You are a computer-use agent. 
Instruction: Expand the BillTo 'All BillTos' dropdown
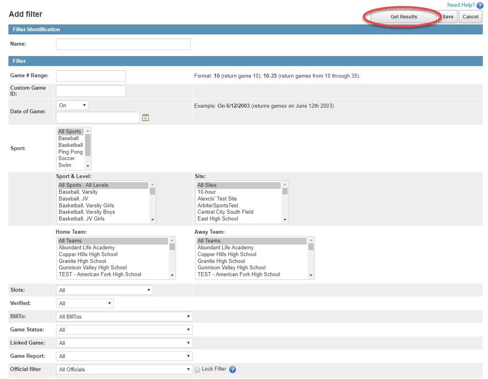124,317
